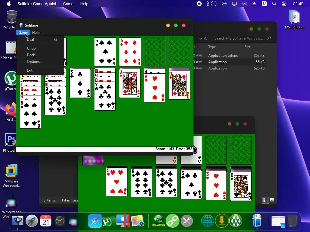Open the uTorrent icon in the dock

point(107,221)
